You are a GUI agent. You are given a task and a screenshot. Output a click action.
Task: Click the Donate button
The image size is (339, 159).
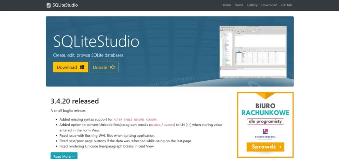click(104, 67)
